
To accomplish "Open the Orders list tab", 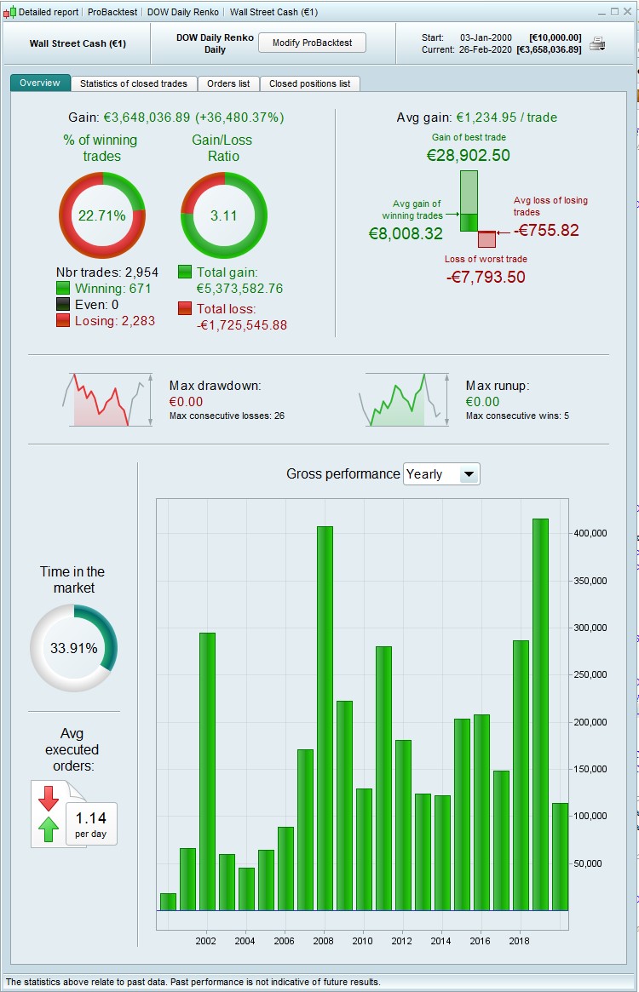I will (x=228, y=83).
